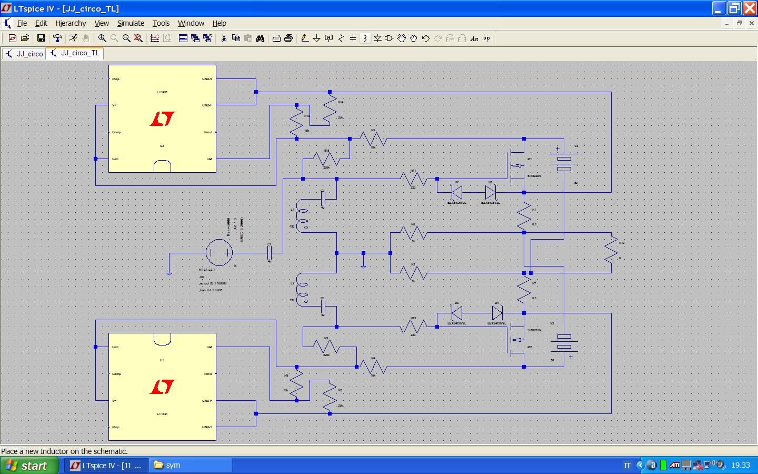Select the Cut scissors tool
758x474 pixels.
[224, 38]
